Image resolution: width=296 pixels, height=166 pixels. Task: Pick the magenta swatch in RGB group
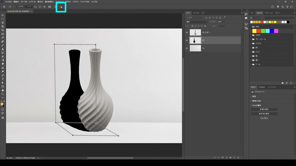tap(276, 31)
